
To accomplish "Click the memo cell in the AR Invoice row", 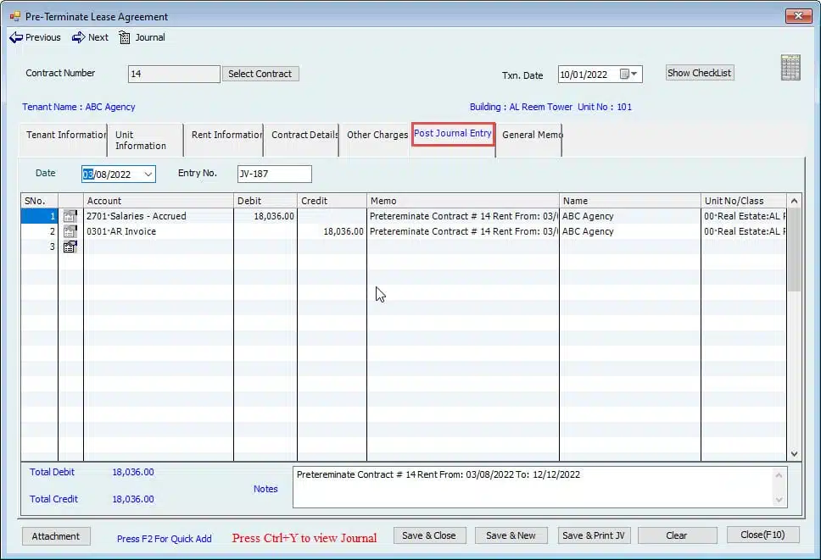I will click(x=463, y=231).
